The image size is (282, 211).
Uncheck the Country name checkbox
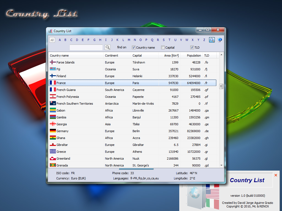(x=134, y=48)
